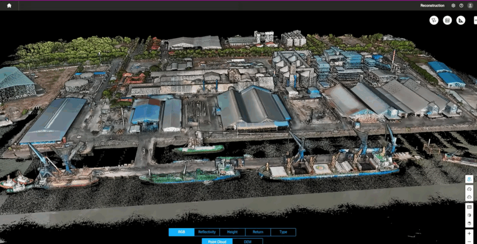Switch display to Reflectivity

coord(207,232)
